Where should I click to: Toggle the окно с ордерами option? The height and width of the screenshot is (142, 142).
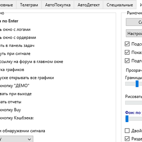pos(18,38)
